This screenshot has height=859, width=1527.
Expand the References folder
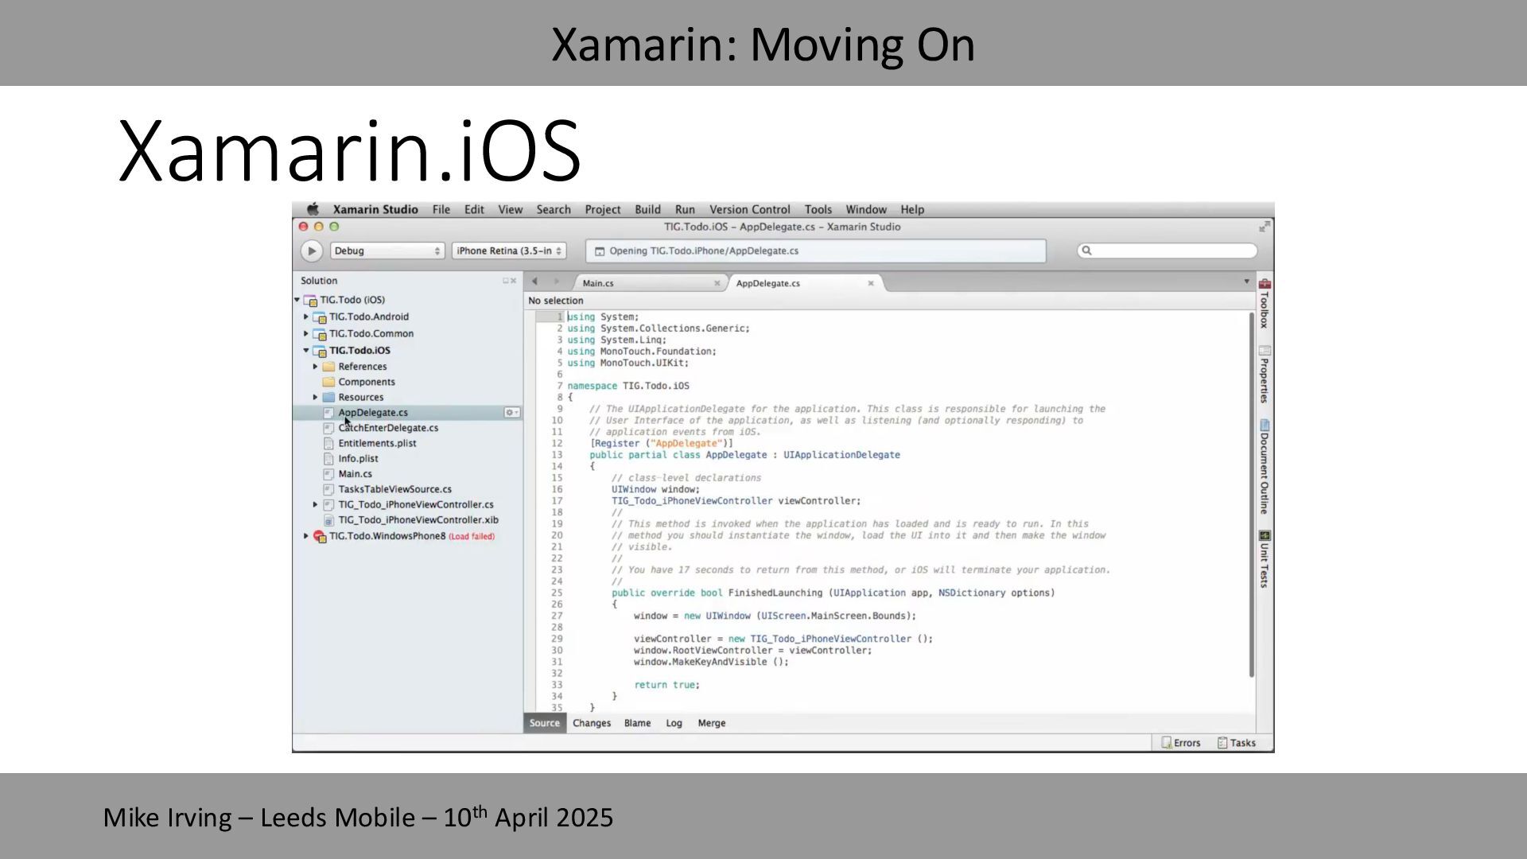[316, 367]
